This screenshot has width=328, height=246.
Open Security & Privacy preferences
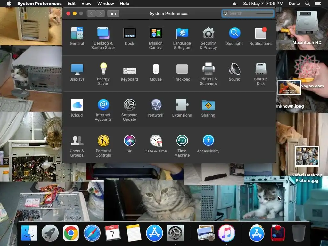click(x=208, y=38)
